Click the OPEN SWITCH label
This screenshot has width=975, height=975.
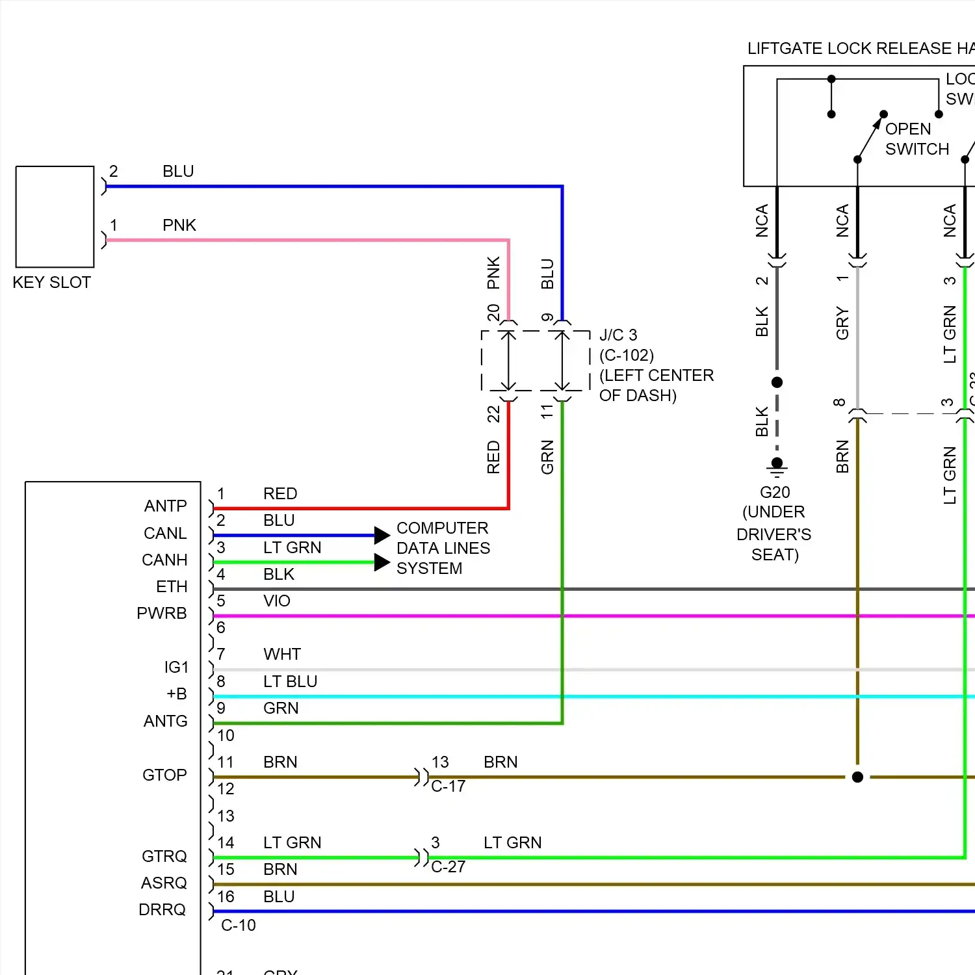pos(917,138)
